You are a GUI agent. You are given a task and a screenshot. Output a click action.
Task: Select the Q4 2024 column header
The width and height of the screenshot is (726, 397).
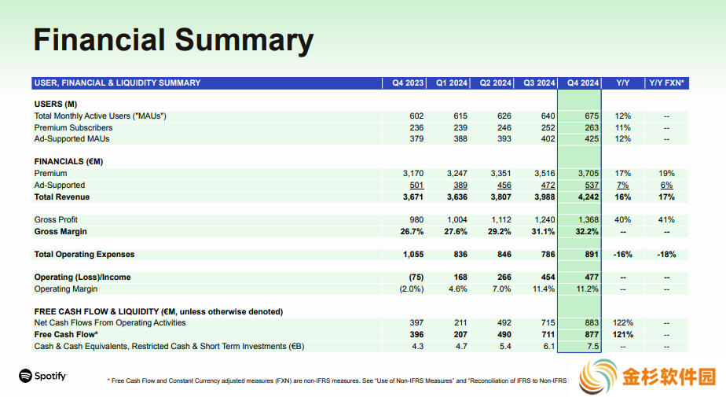(x=583, y=83)
